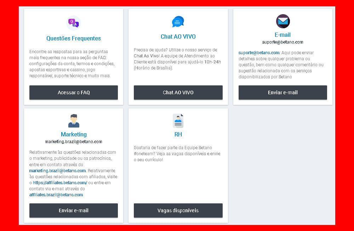Click the 10h-24h hours text
The image size is (354, 231).
click(x=212, y=62)
